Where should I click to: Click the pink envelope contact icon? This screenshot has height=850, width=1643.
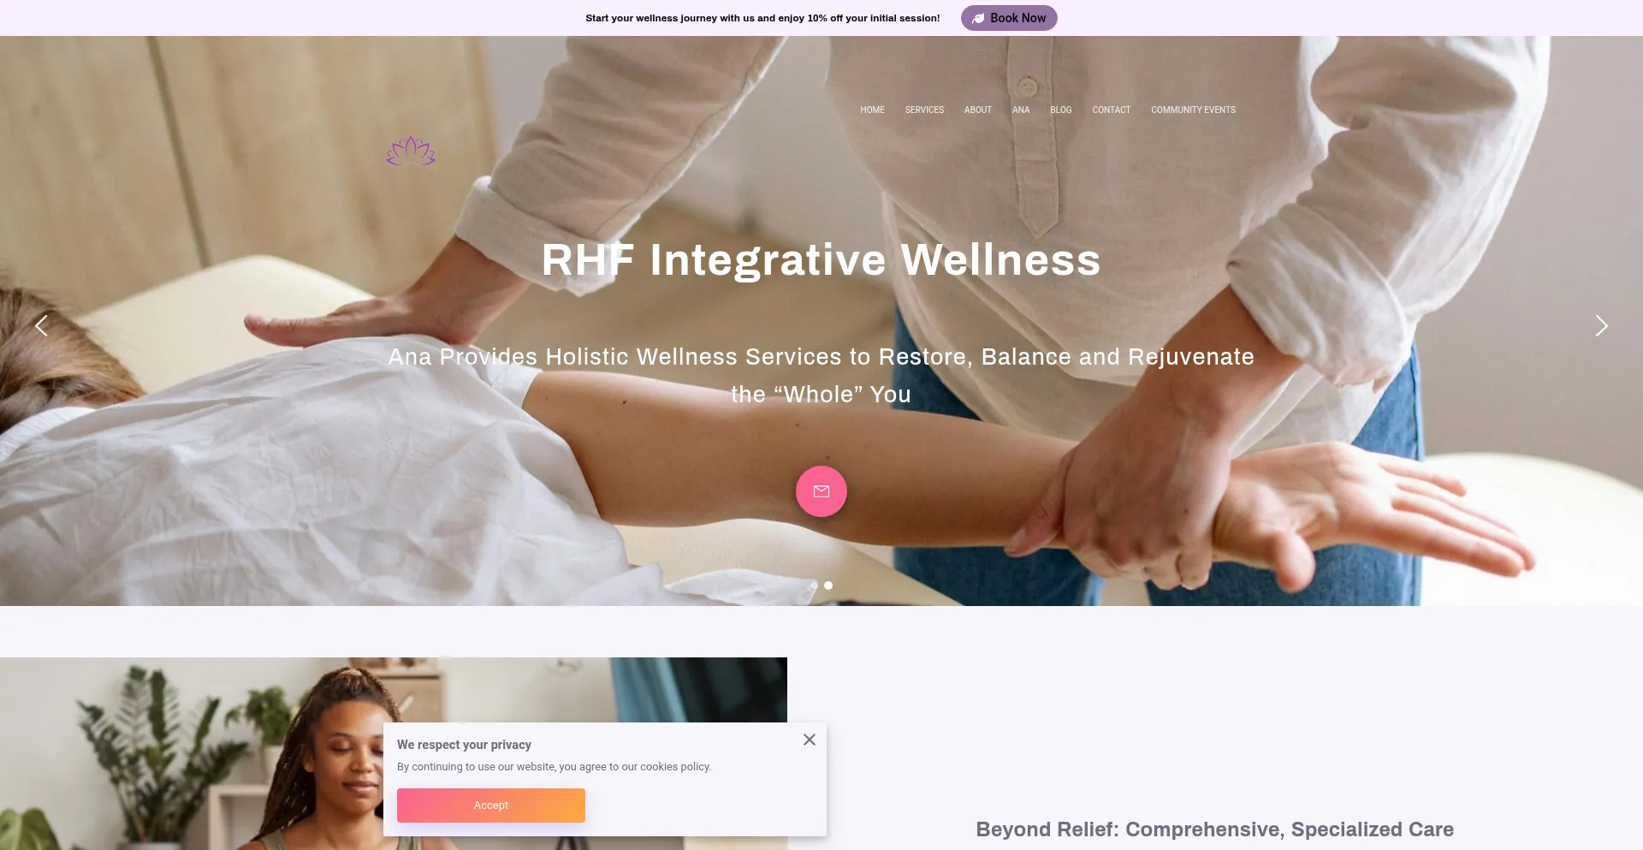click(x=821, y=491)
